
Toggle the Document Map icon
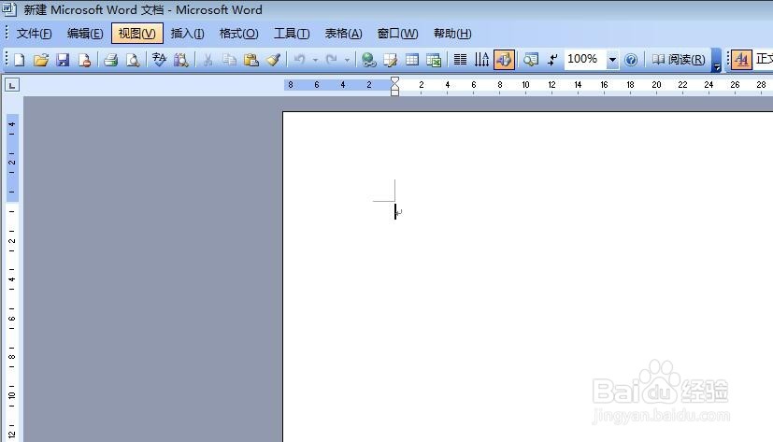point(531,60)
